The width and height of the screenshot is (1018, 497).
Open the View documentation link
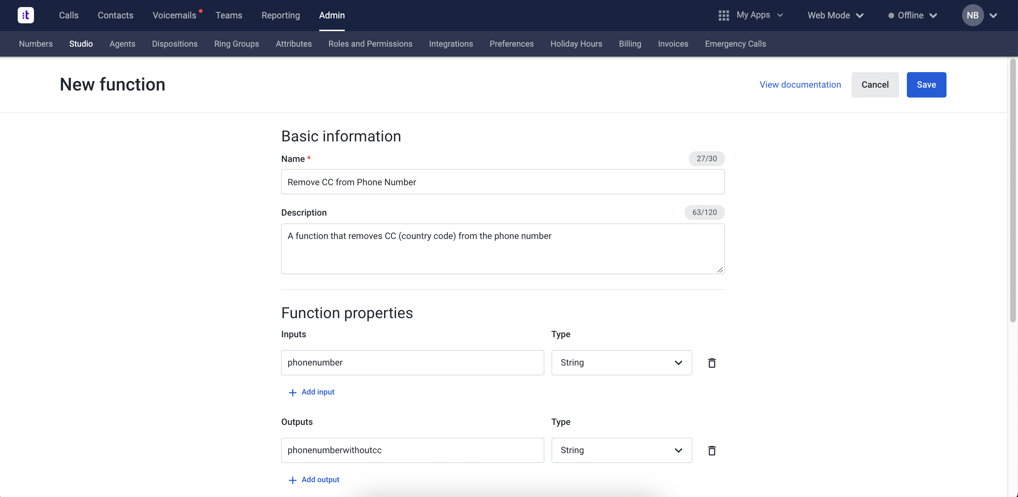pyautogui.click(x=800, y=84)
